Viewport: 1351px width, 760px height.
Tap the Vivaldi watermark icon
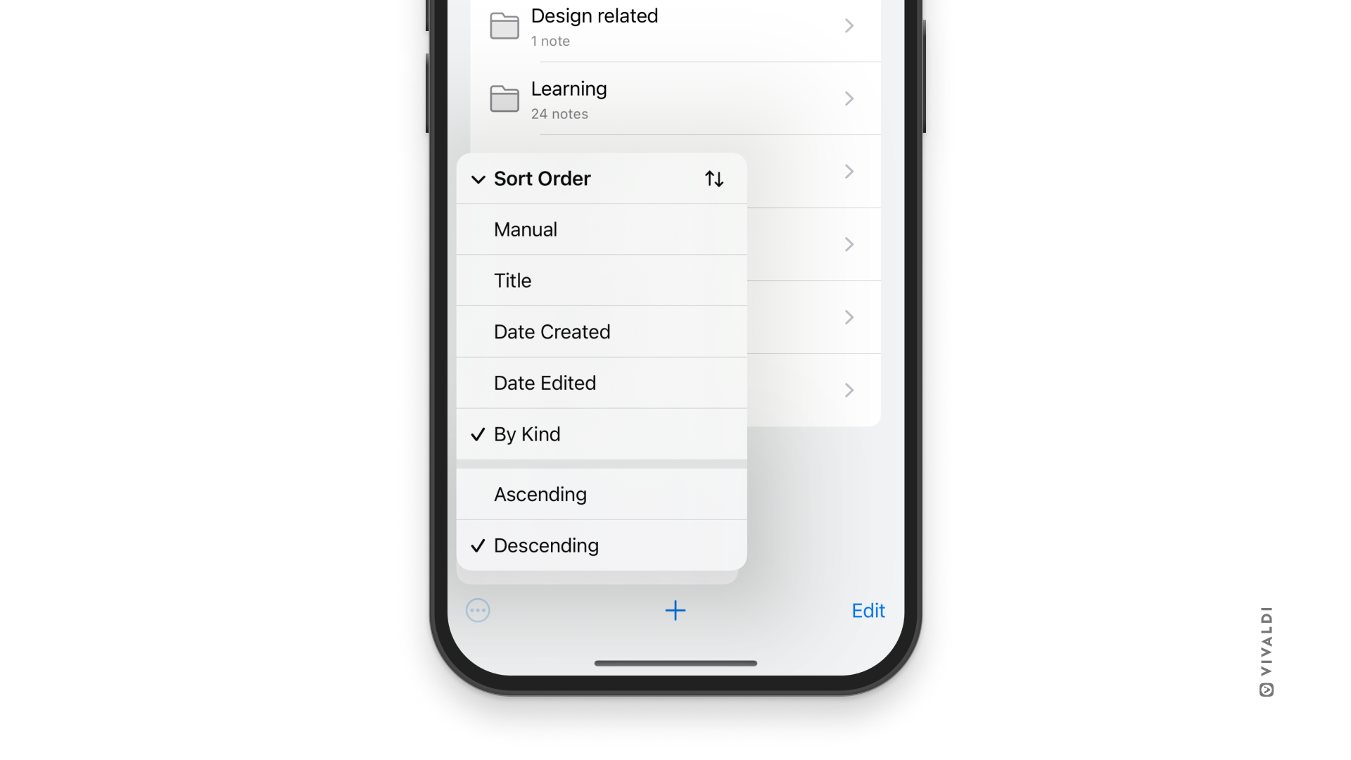tap(1266, 690)
